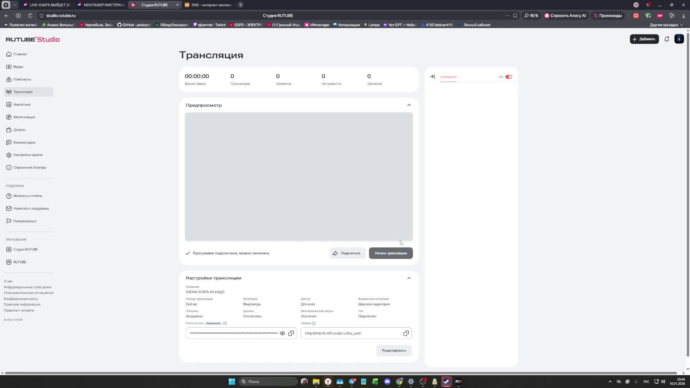Collapse the chat panel with the arrow icon
The width and height of the screenshot is (690, 388).
[x=432, y=77]
